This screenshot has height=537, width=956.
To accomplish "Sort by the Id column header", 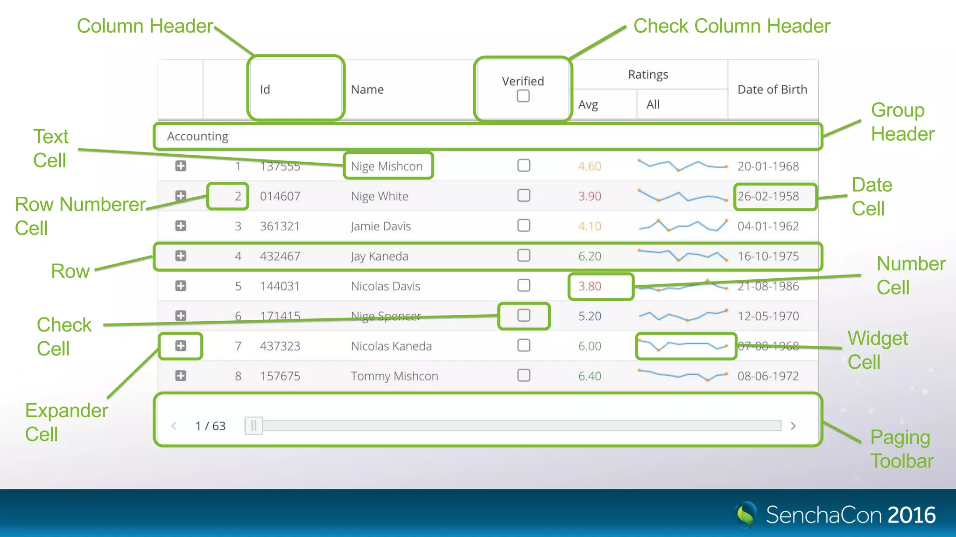I will 296,89.
